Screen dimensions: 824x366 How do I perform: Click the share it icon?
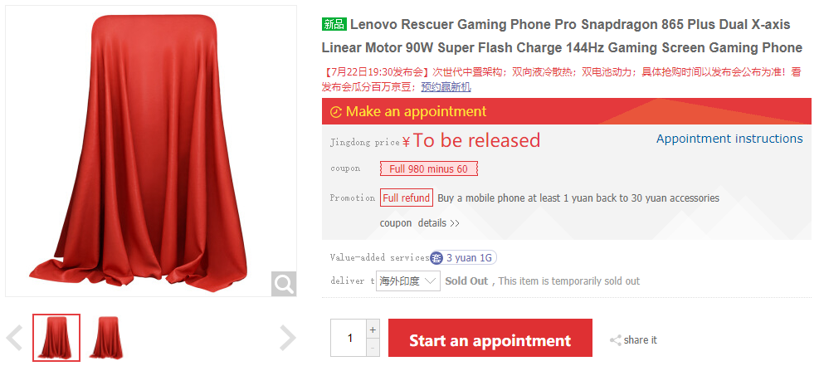616,340
